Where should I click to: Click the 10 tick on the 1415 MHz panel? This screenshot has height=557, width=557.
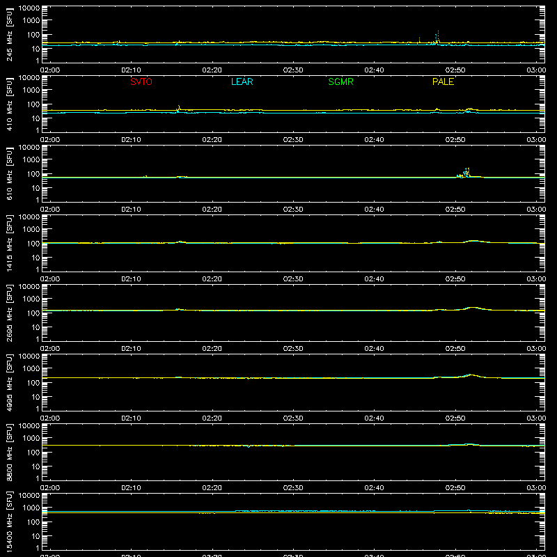(x=36, y=258)
